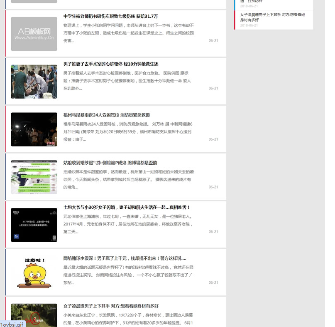Click main list headline 女子凌晨遭男子上下其手
Screen dimensions: 335x327
111,306
